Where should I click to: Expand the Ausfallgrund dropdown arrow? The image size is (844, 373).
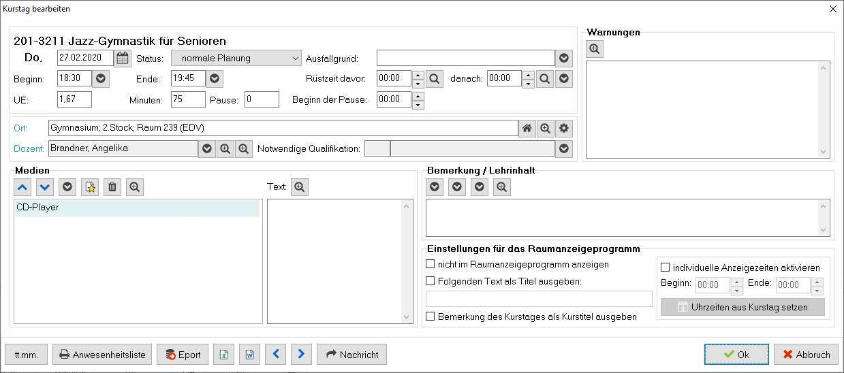[564, 59]
